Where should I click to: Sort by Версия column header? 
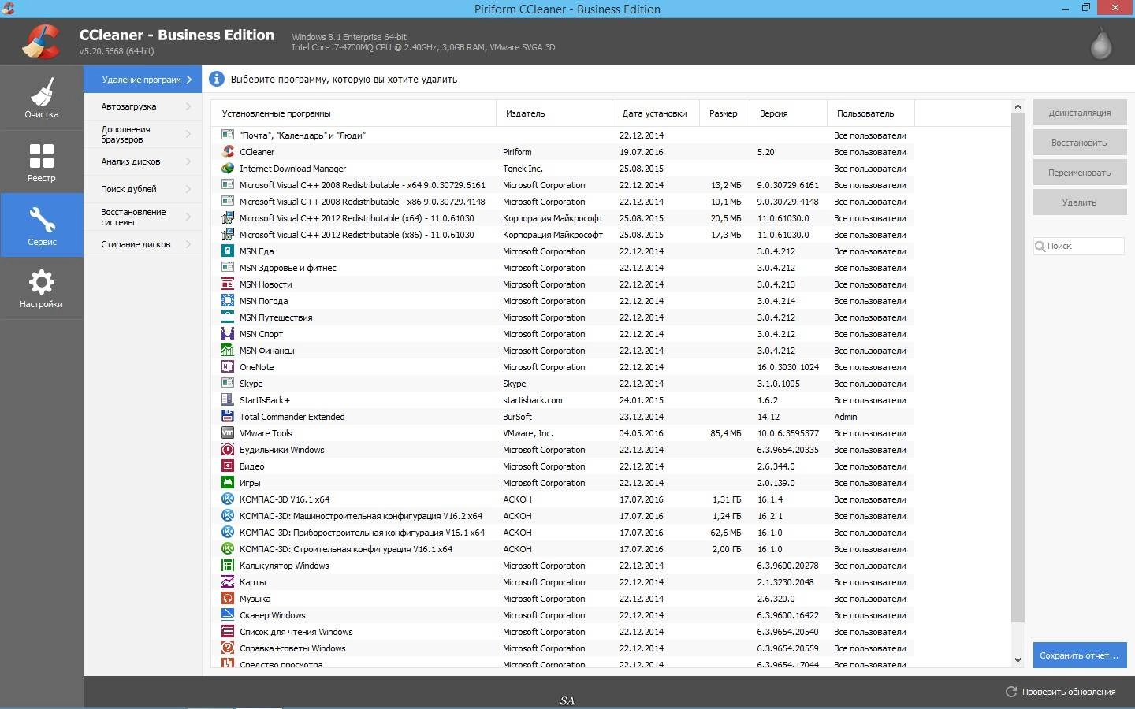tap(788, 113)
